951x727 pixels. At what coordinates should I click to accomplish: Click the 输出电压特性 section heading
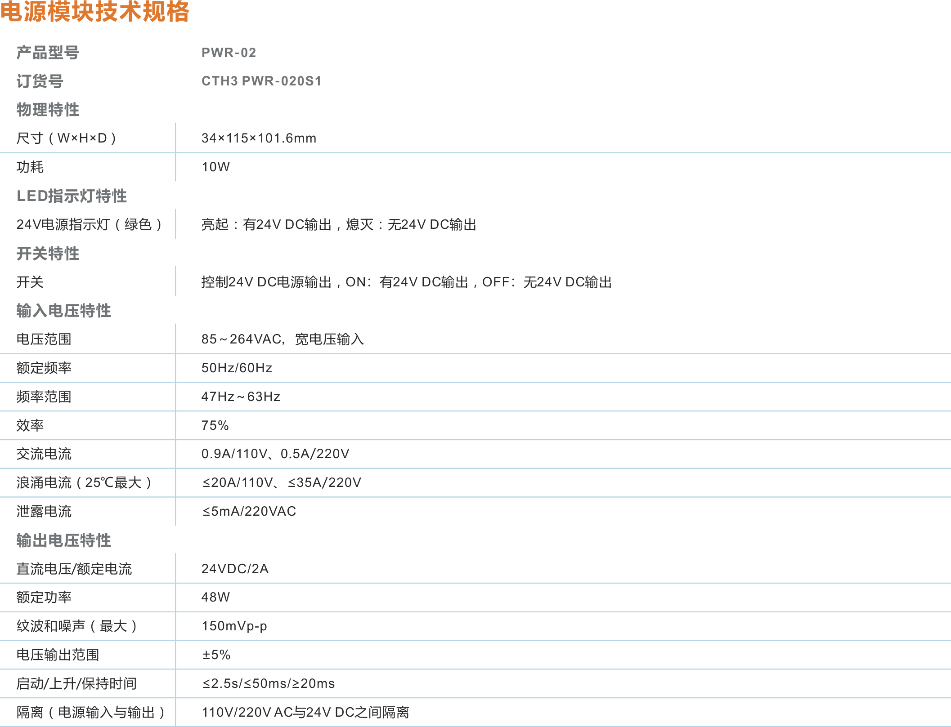click(x=63, y=540)
